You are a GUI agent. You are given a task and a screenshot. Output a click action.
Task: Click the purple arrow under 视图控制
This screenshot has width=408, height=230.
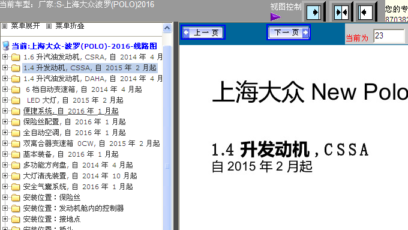tap(275, 17)
